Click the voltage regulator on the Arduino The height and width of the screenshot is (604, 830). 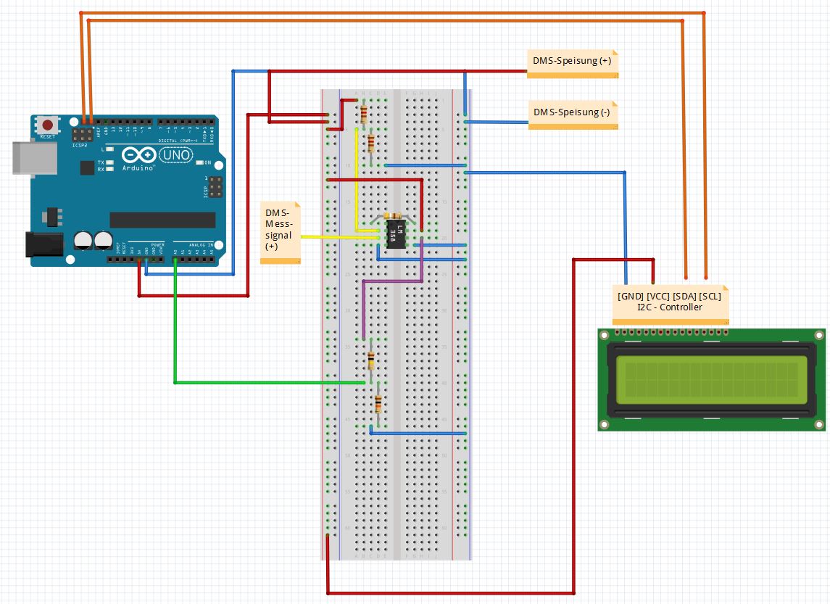52,216
